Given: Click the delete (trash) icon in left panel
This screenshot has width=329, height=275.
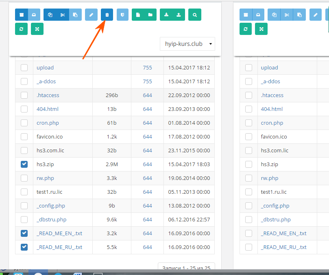Looking at the screenshot, I should (x=107, y=15).
